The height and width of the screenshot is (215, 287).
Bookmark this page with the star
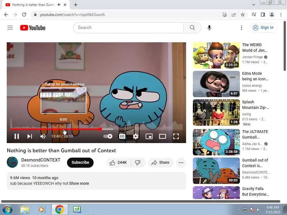pos(243,15)
